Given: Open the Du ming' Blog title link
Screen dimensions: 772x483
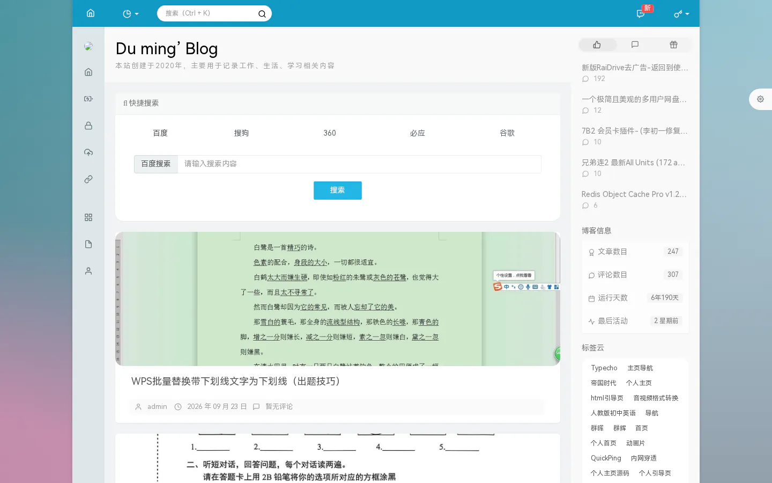Looking at the screenshot, I should click(167, 49).
